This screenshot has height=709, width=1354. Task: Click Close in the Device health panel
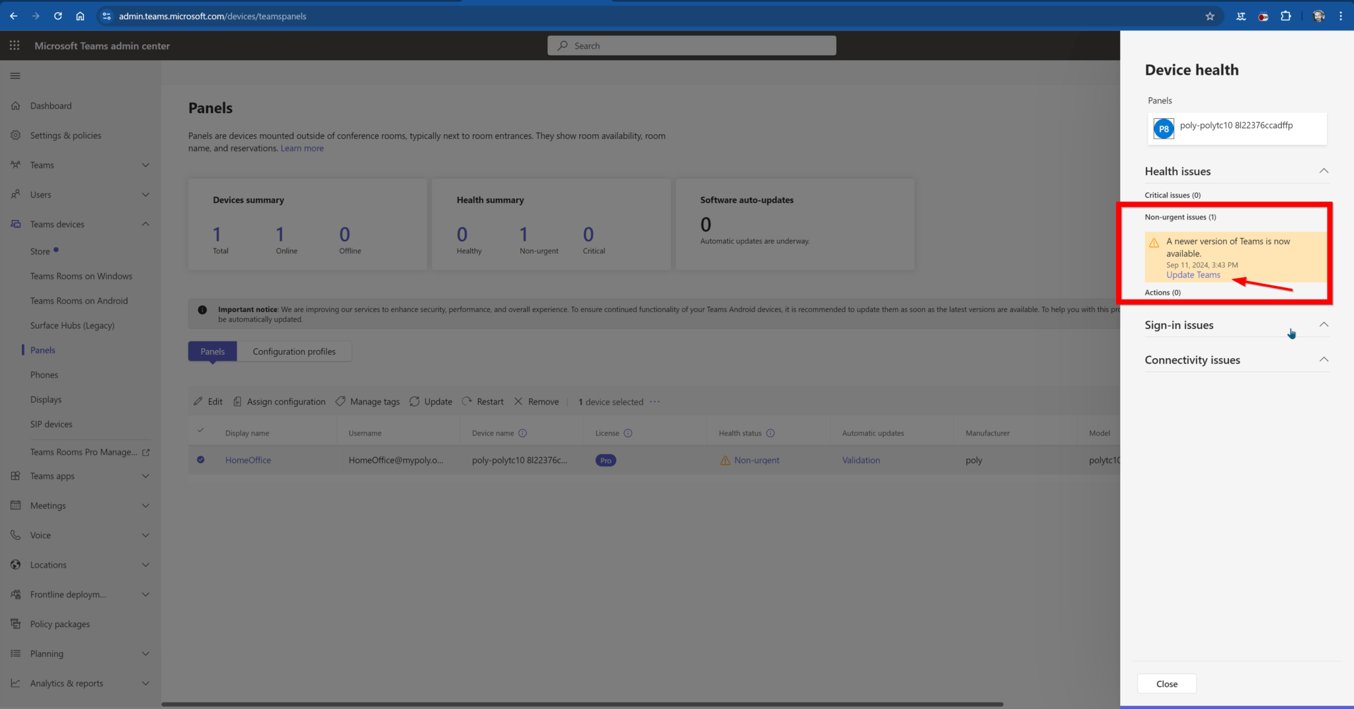1166,683
